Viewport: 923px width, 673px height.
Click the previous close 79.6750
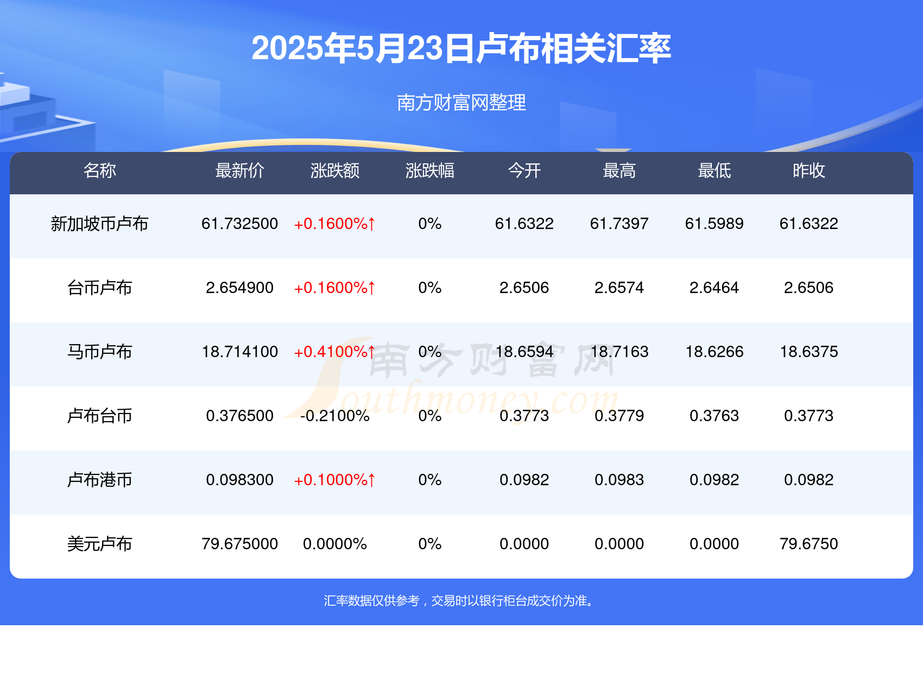809,544
